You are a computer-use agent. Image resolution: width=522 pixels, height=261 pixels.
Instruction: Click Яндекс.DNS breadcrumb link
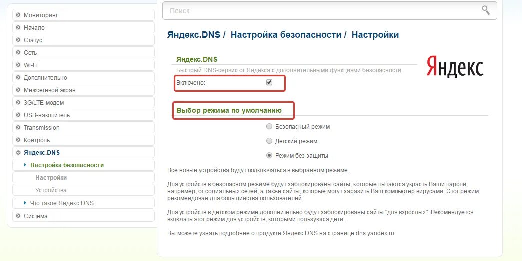pyautogui.click(x=194, y=35)
